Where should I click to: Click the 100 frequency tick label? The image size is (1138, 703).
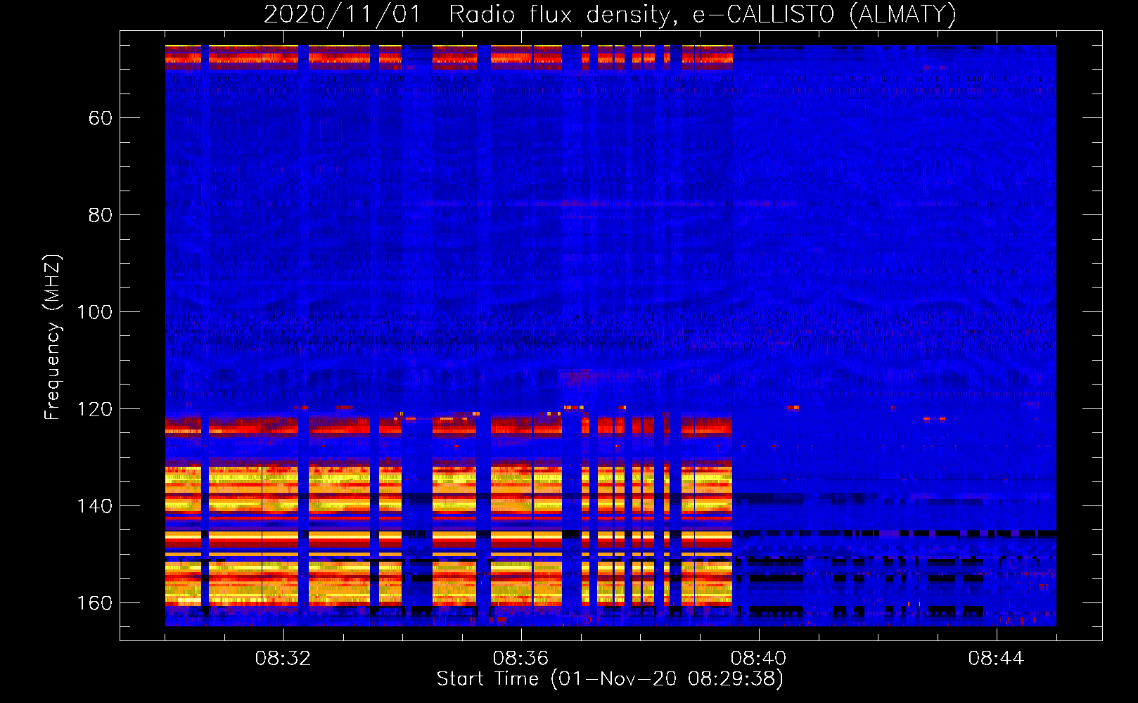click(94, 312)
